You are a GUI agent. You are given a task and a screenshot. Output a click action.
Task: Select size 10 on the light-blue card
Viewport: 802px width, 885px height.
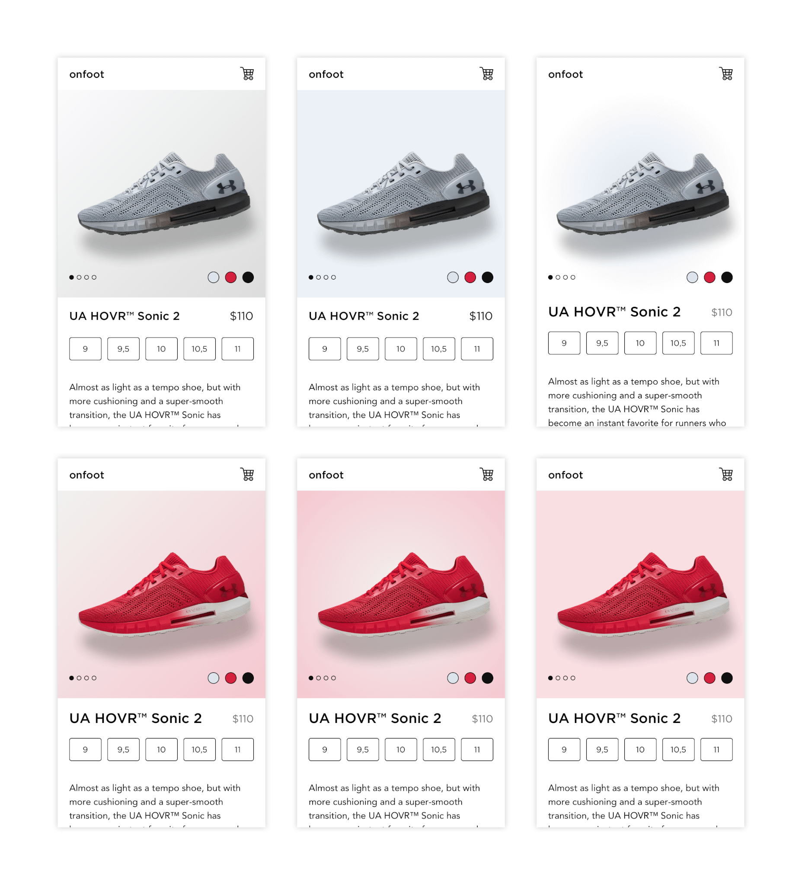point(401,349)
